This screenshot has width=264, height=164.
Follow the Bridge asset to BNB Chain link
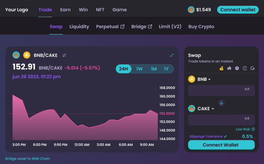[27, 158]
